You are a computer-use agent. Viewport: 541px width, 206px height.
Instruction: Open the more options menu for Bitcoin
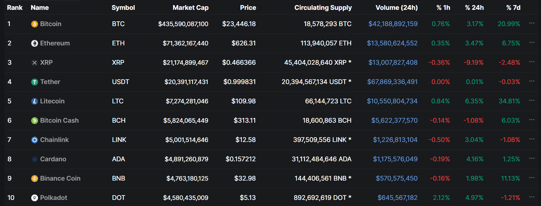531,23
